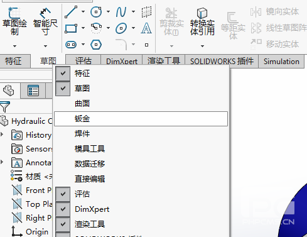Open the Slot tool dropdown arrow

[x=83, y=44]
